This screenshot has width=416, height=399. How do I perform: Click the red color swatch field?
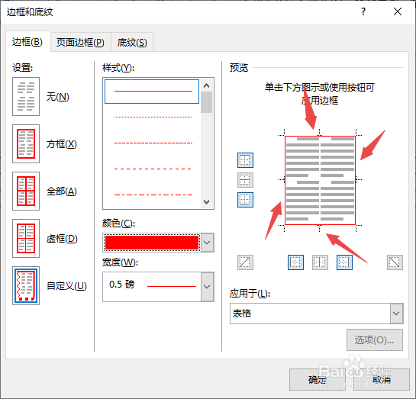coord(152,243)
